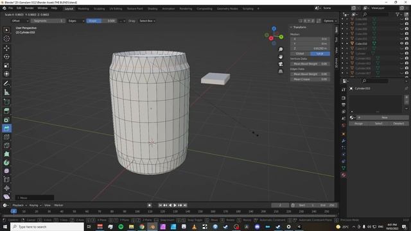411x231 pixels.
Task: Switch transform panel to Local
Action: pyautogui.click(x=320, y=54)
